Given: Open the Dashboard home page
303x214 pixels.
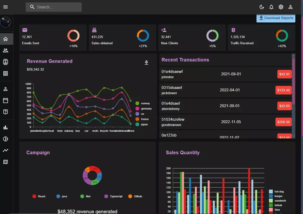Looking at the screenshot, I should (x=5, y=39).
